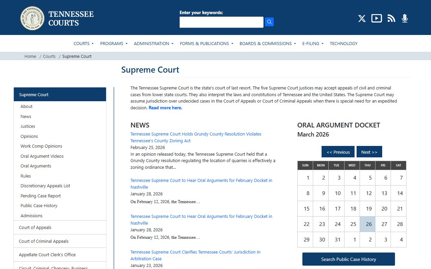Go to Courts breadcrumb link

coord(49,56)
